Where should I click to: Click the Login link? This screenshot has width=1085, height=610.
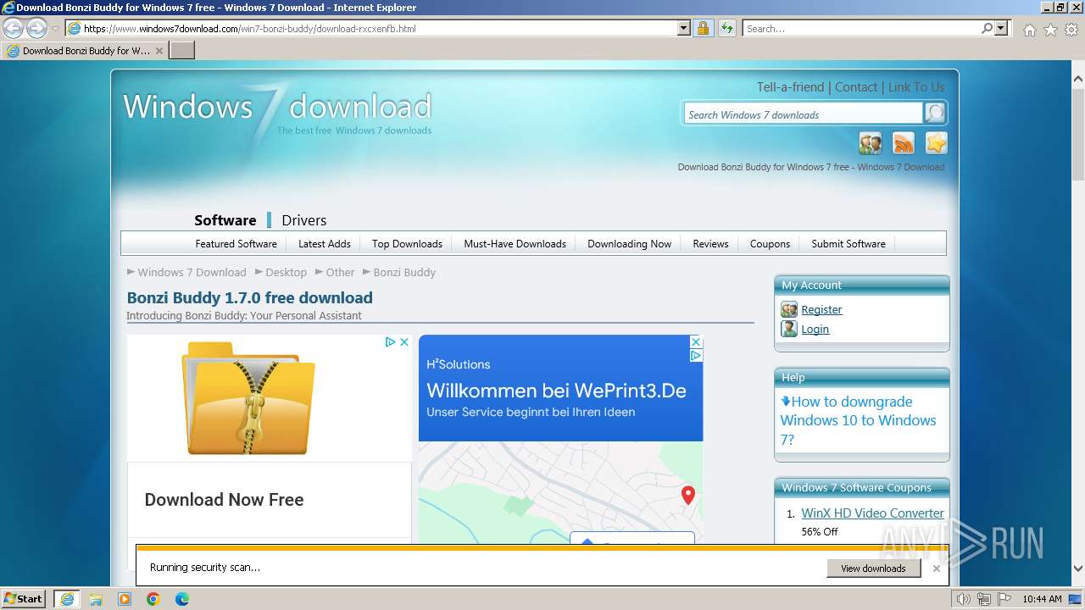pyautogui.click(x=815, y=330)
